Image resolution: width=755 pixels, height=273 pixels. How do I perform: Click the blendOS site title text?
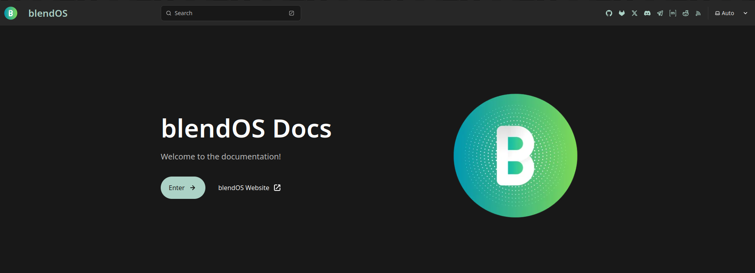click(x=48, y=13)
